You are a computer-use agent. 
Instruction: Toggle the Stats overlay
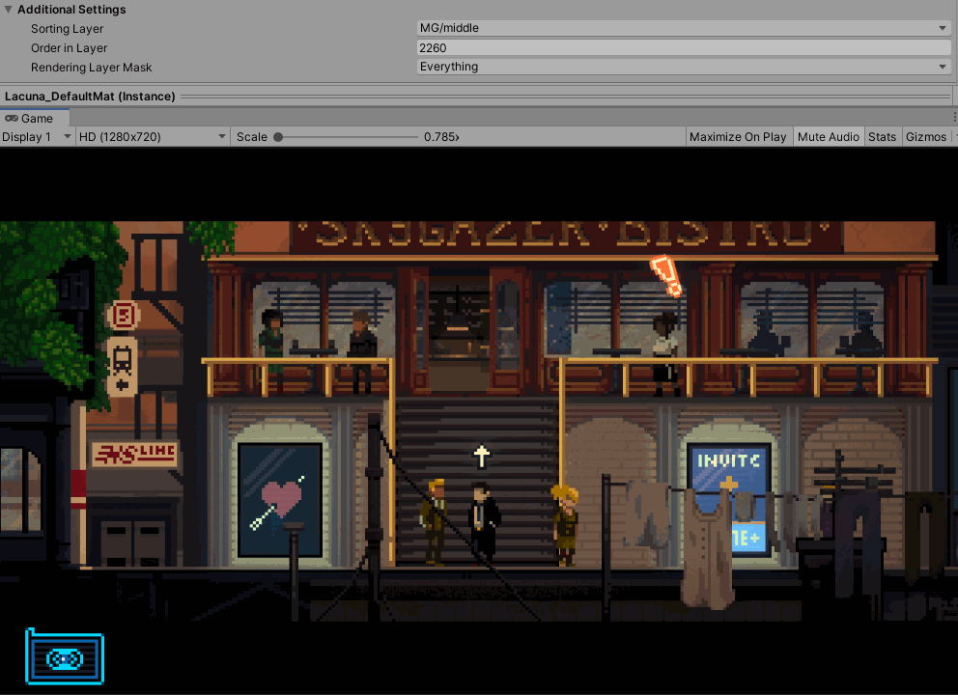[882, 137]
